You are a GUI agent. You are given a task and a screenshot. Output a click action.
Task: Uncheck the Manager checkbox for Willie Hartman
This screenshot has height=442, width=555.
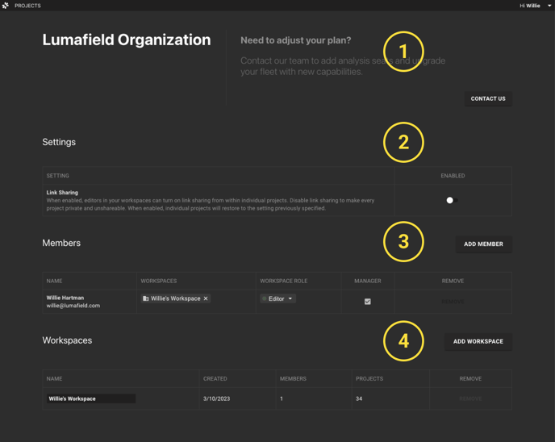368,302
